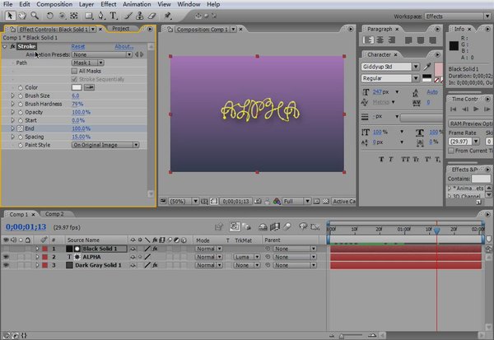This screenshot has height=340, width=494.
Task: Click the color eyedropper next to Color swatch
Action: pyautogui.click(x=90, y=87)
